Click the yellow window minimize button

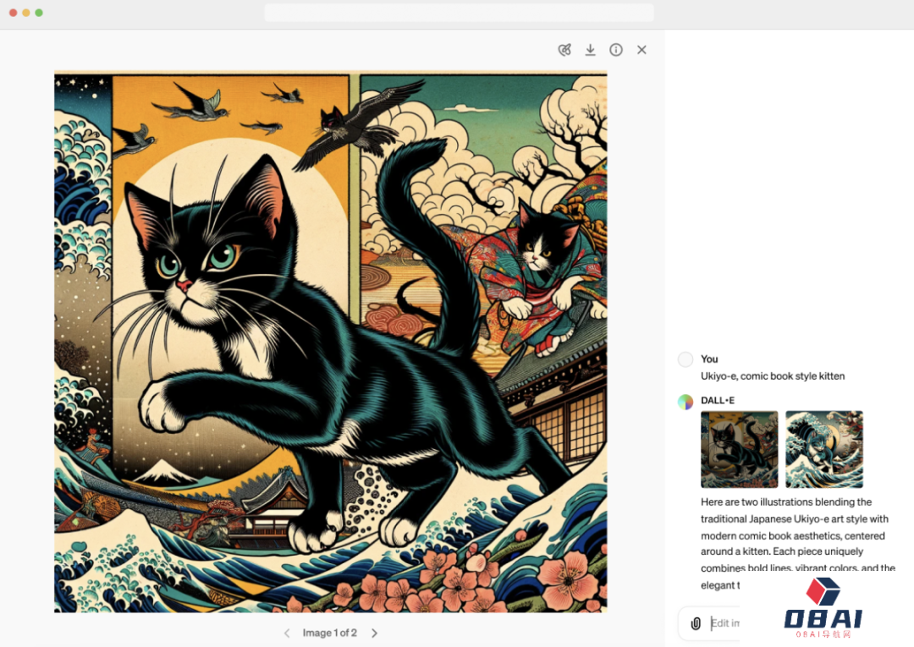26,13
